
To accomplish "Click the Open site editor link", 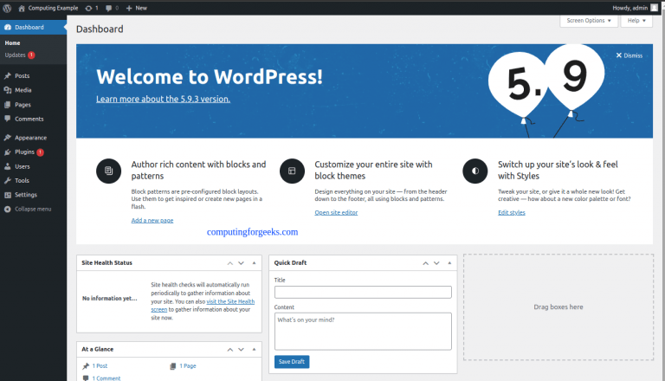I will point(336,212).
